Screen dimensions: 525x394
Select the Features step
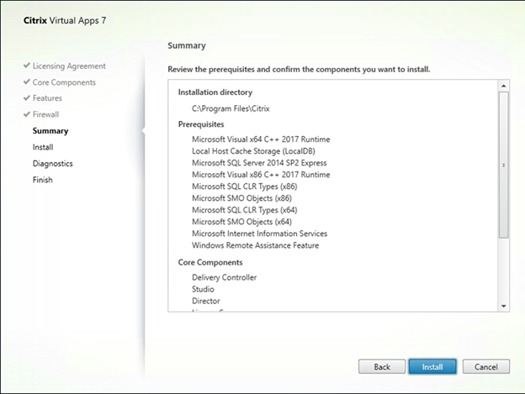click(x=47, y=98)
